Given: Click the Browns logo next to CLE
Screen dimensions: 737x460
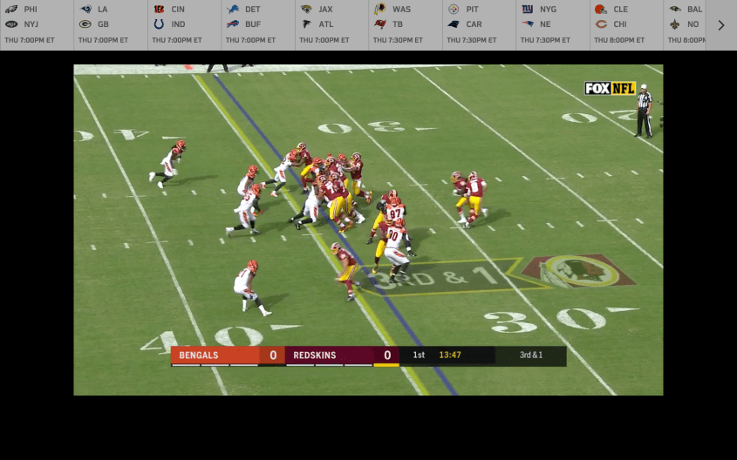Looking at the screenshot, I should click(601, 10).
